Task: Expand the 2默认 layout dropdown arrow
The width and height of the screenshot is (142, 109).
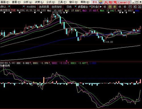Action: point(9,7)
